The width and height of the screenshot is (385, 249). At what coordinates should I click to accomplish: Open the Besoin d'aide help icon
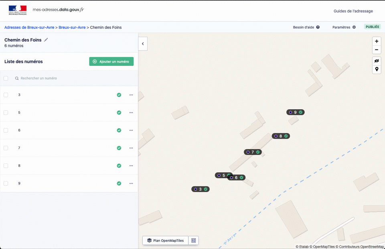click(318, 27)
